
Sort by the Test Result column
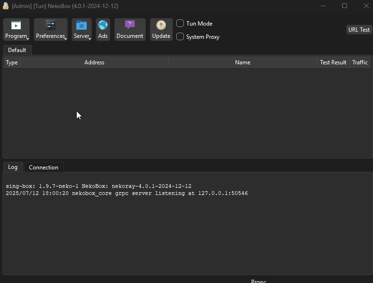333,62
